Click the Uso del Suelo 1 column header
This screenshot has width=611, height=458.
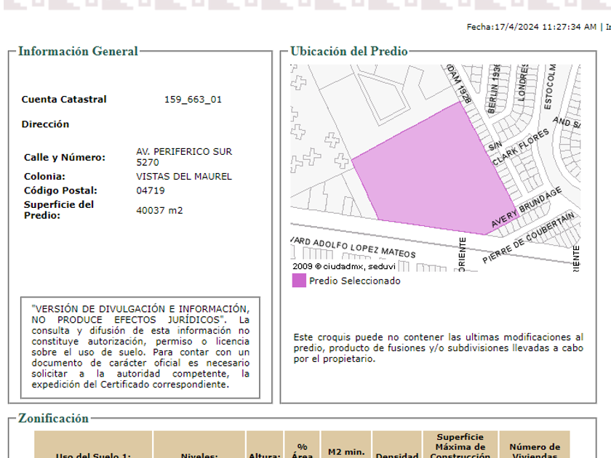pyautogui.click(x=93, y=455)
